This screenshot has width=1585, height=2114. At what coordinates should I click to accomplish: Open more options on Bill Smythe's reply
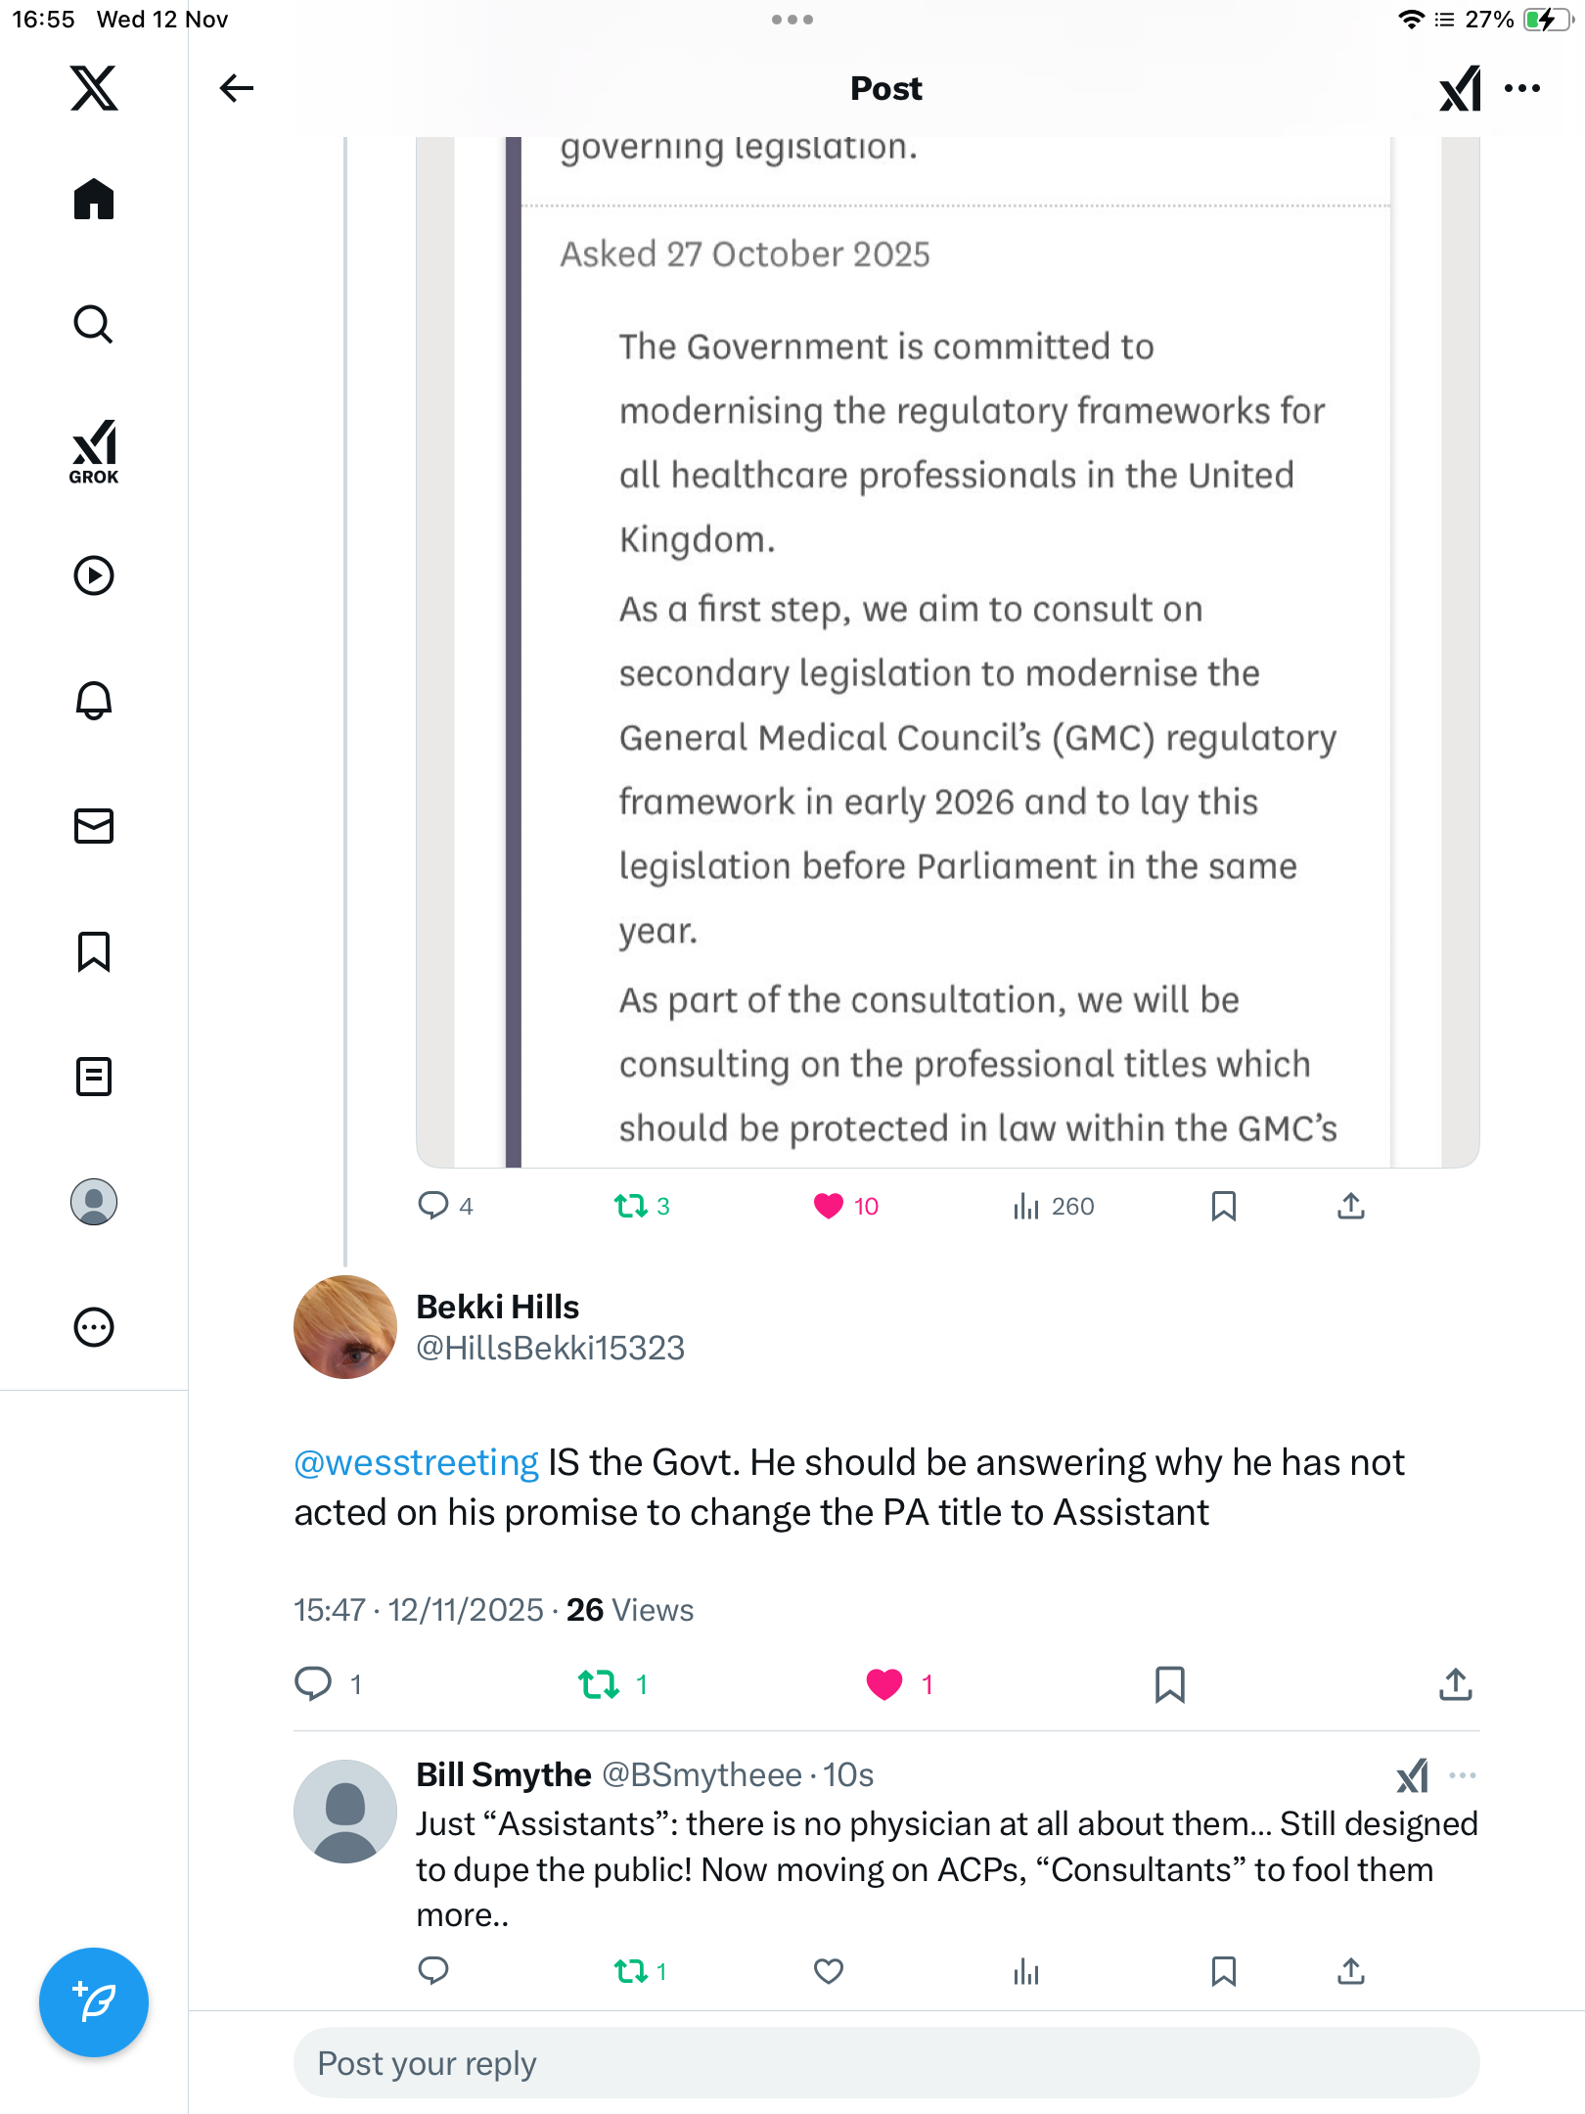tap(1463, 1775)
